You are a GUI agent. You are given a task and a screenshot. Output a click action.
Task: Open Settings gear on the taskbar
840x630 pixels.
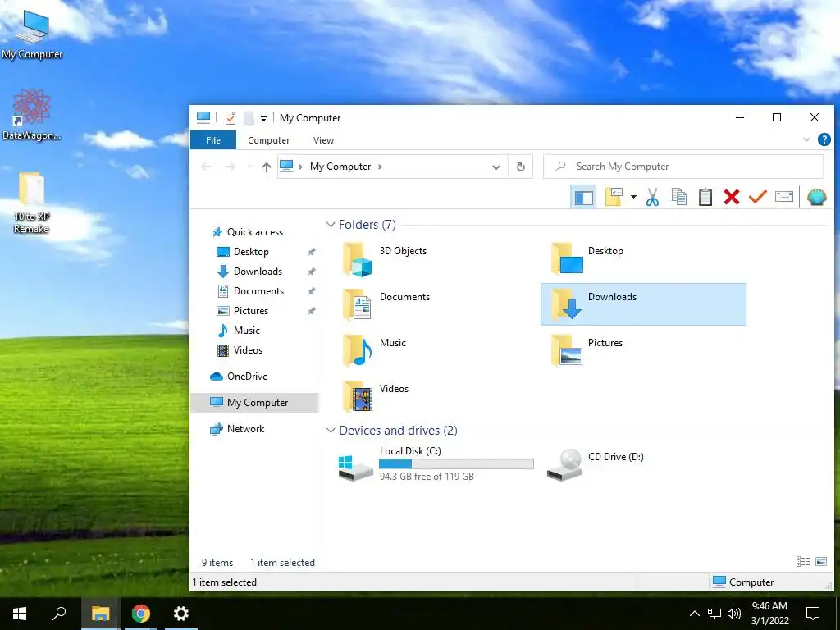tap(181, 614)
